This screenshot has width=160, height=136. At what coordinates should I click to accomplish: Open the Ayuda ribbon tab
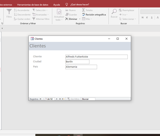coord(57,5)
